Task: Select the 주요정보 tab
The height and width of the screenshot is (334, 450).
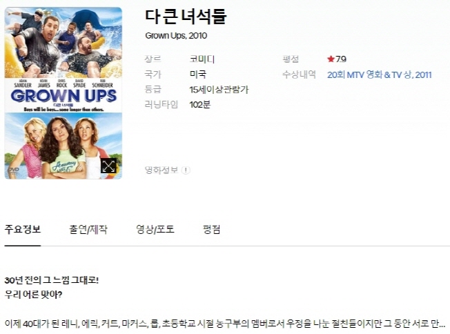Action: click(x=23, y=230)
